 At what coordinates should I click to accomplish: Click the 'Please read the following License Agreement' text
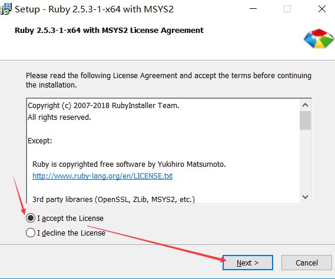[x=168, y=80]
